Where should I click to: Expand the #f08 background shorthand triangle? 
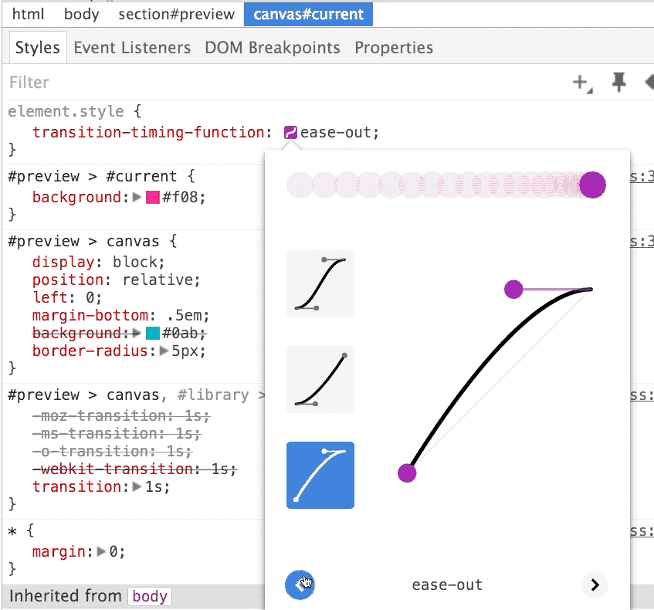point(137,197)
